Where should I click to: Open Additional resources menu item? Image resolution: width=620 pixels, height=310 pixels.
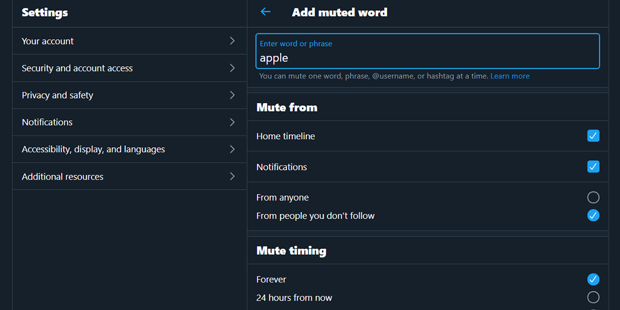click(x=63, y=177)
